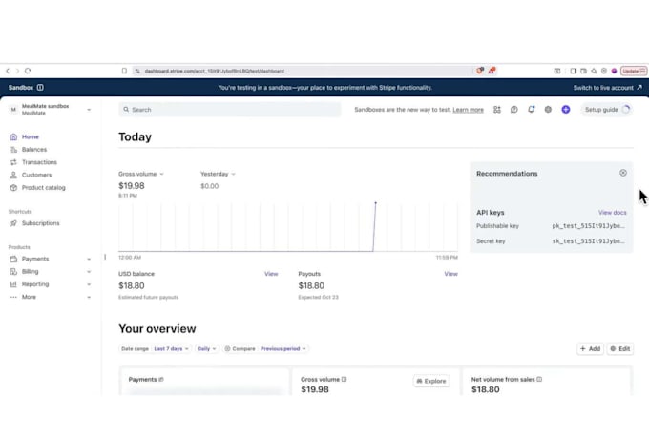This screenshot has width=649, height=438.
Task: Click the Brave Rewards triangle icon
Action: point(492,71)
